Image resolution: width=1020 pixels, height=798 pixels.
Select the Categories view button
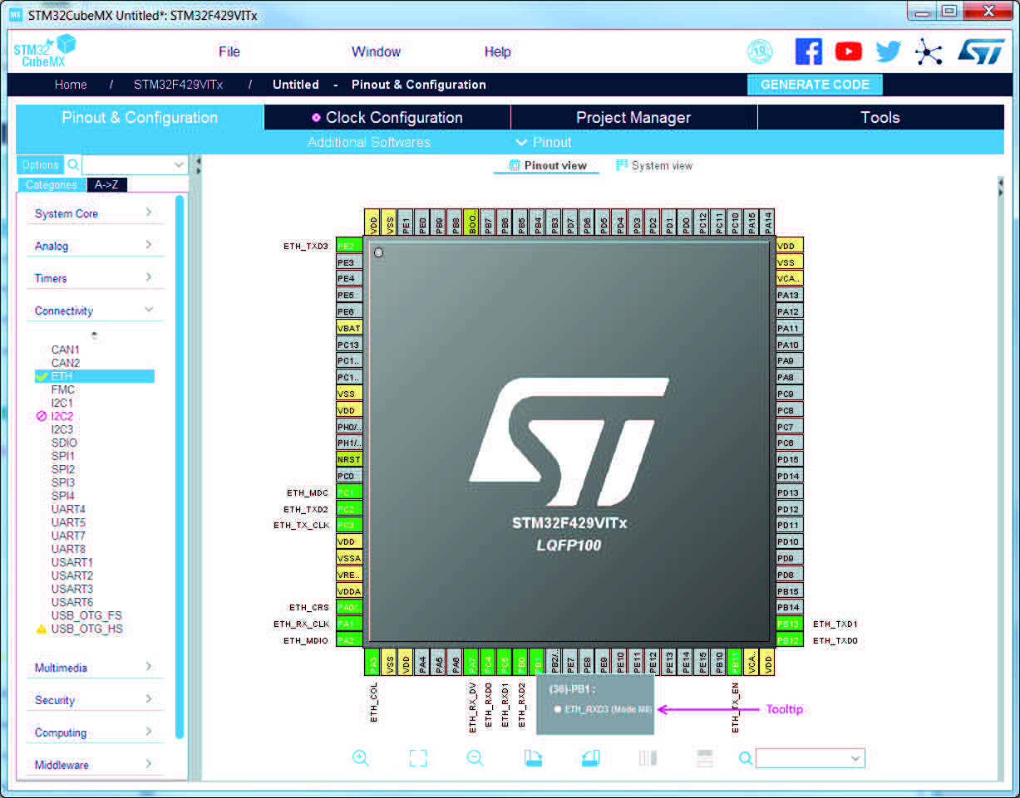[51, 185]
